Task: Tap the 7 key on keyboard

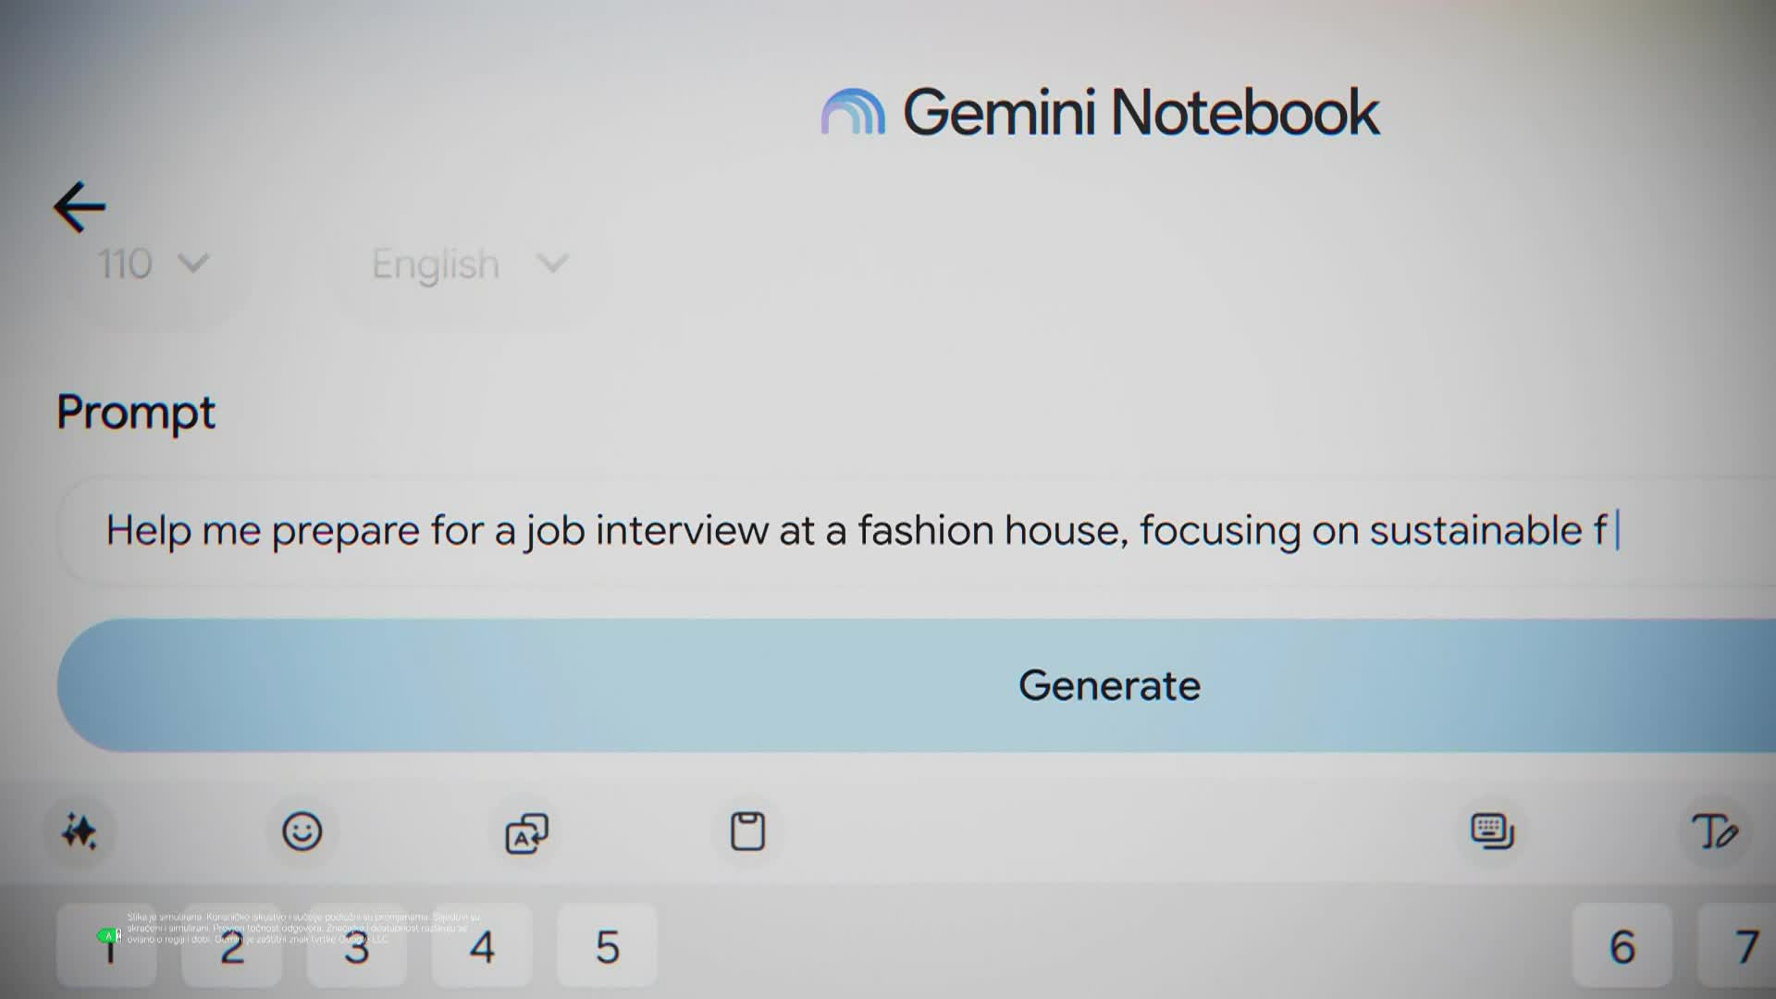Action: point(1739,945)
